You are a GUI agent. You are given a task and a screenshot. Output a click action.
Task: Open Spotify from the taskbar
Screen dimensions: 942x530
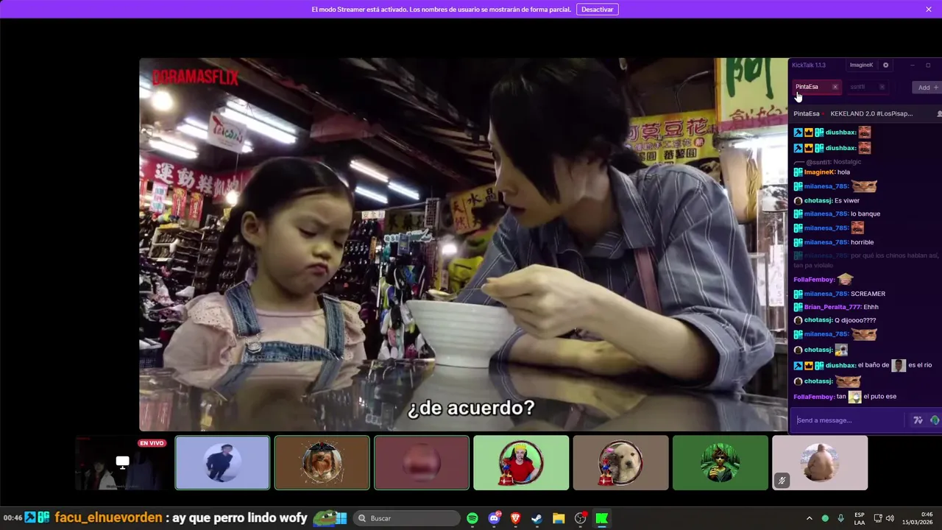(472, 518)
